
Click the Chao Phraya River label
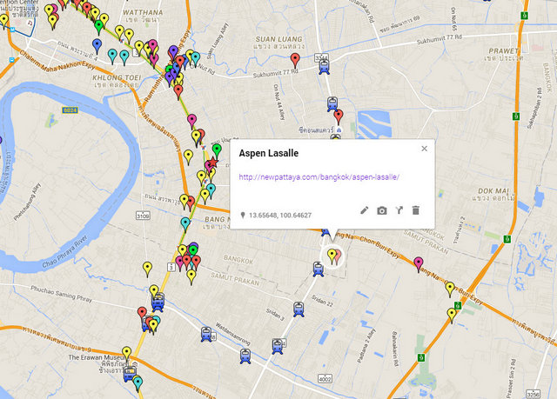click(64, 250)
